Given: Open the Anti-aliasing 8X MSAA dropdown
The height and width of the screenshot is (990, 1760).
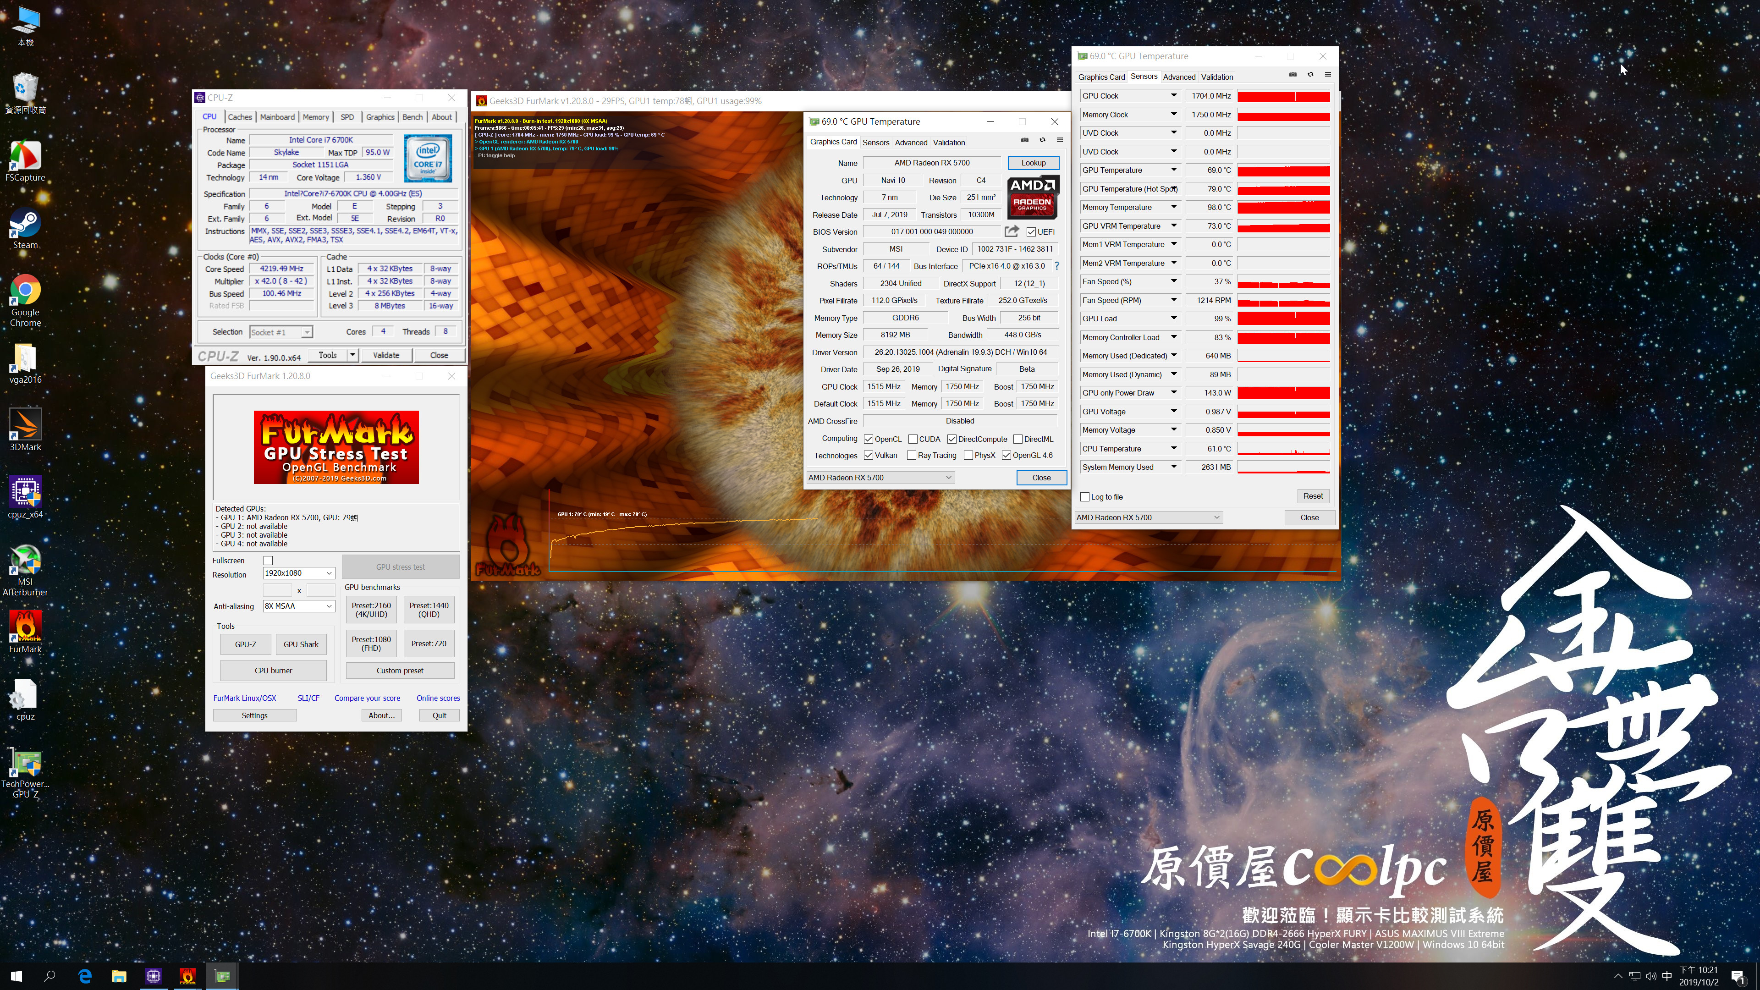Looking at the screenshot, I should coord(298,606).
